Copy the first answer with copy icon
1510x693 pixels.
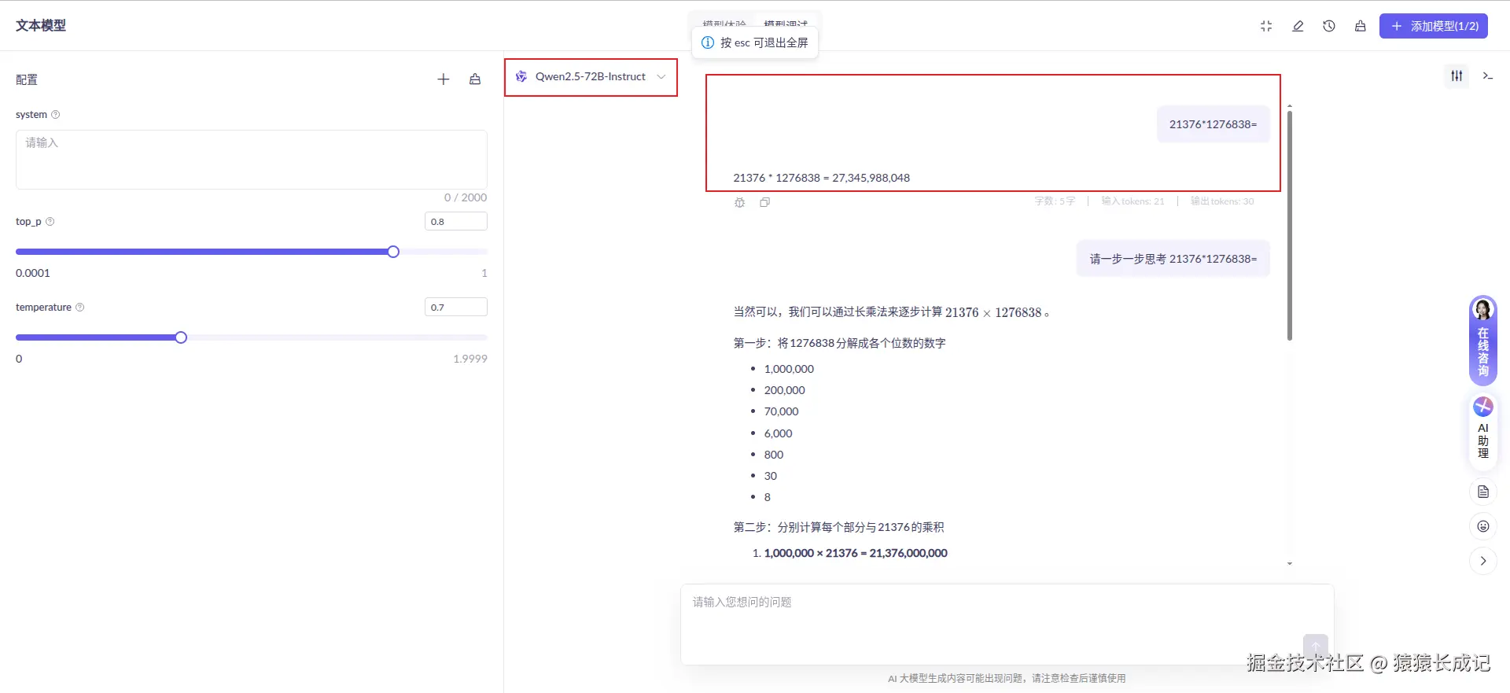coord(765,202)
